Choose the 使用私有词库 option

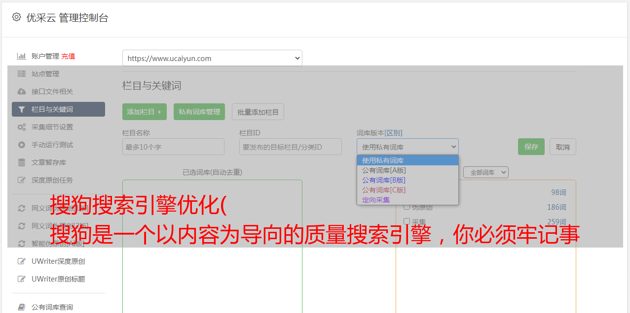click(x=408, y=160)
